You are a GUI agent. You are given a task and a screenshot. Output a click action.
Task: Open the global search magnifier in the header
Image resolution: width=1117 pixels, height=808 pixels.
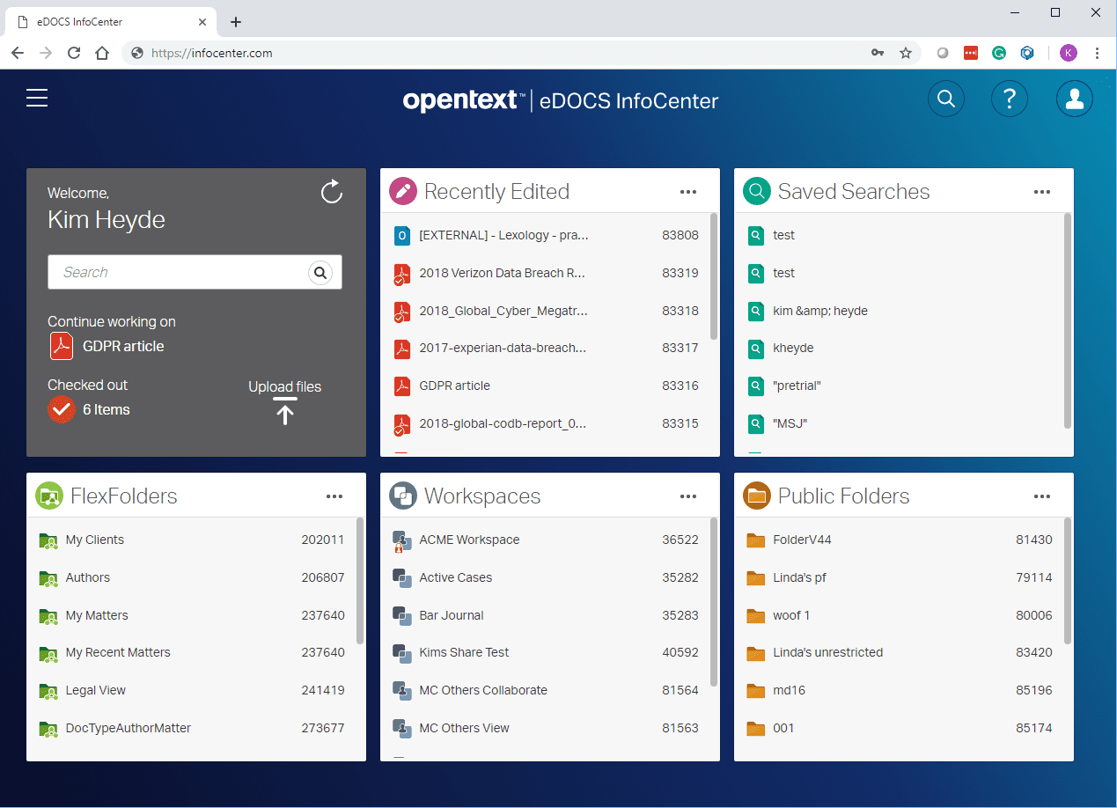pyautogui.click(x=946, y=98)
